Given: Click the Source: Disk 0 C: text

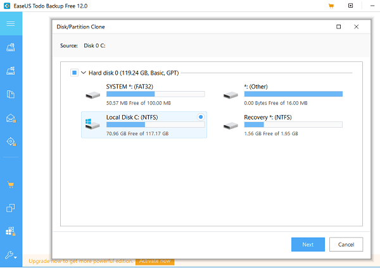Looking at the screenshot, I should 82,46.
